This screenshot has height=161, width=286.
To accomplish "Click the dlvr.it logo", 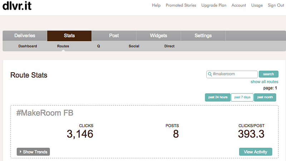I will pos(17,6).
